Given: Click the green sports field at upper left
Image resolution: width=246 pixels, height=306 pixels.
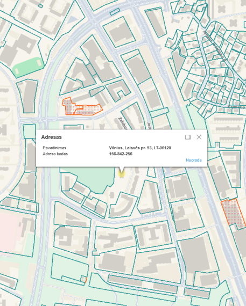Looking at the screenshot, I should coord(28,67).
